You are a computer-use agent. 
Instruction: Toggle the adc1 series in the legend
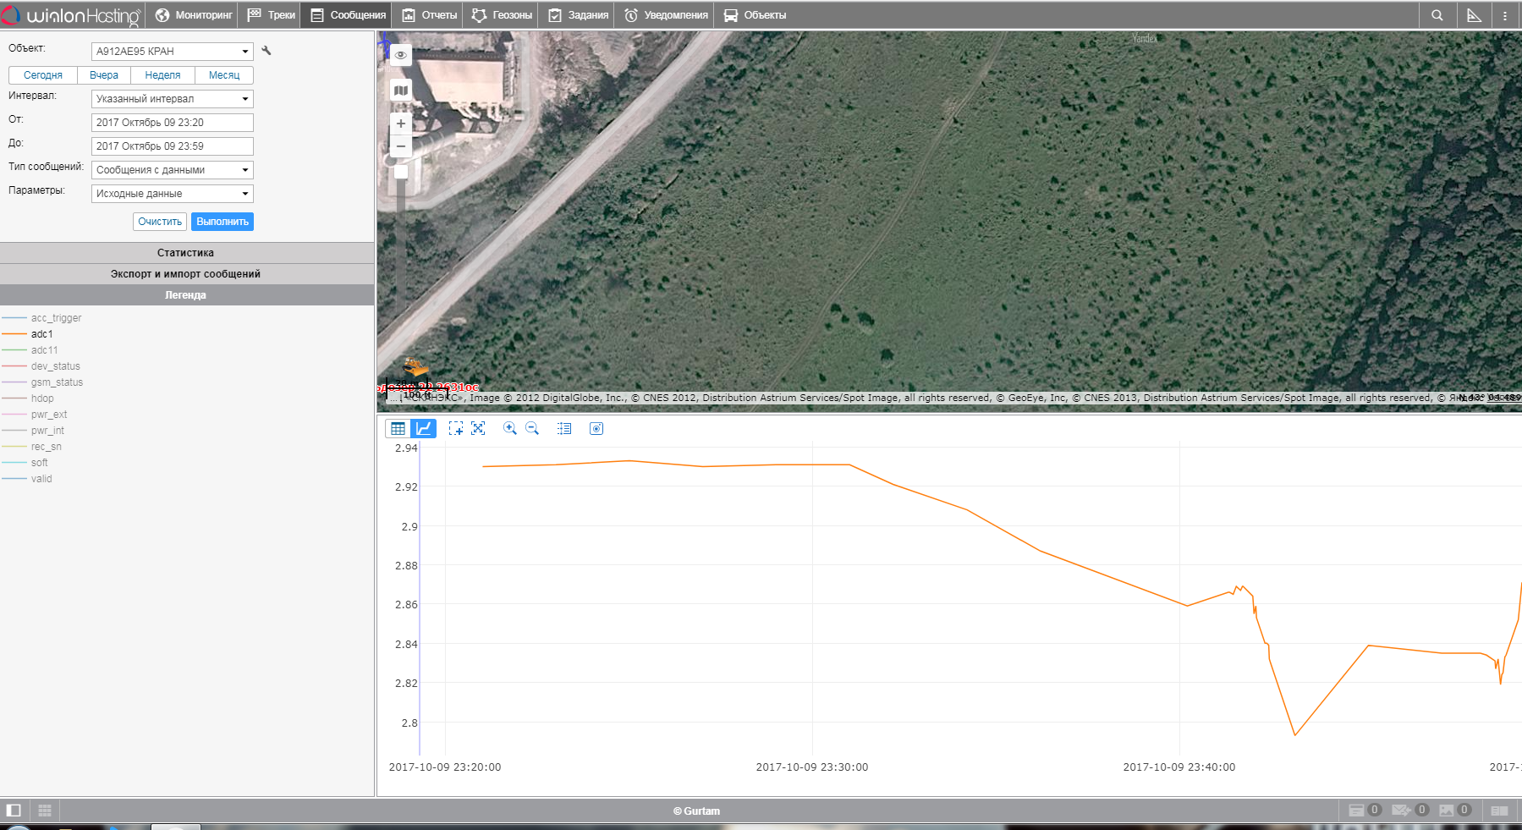[x=41, y=334]
